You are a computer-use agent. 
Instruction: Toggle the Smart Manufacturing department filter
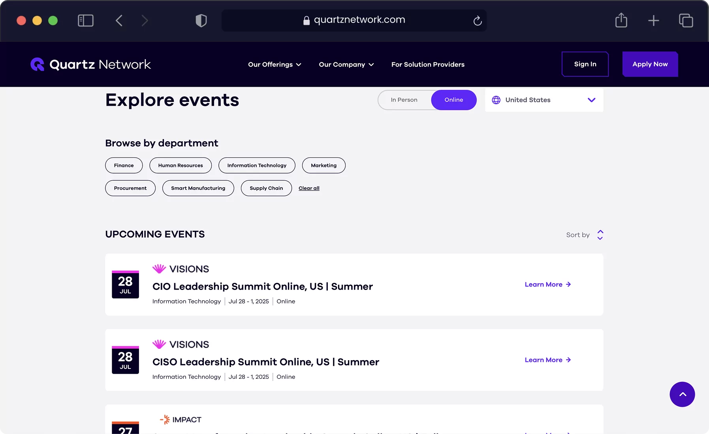click(x=198, y=188)
